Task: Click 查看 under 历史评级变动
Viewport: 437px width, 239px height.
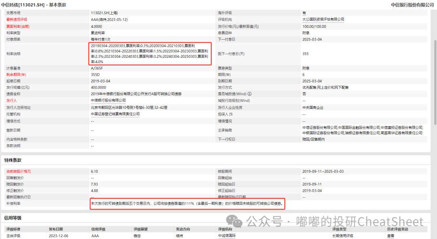Action: [x=391, y=236]
